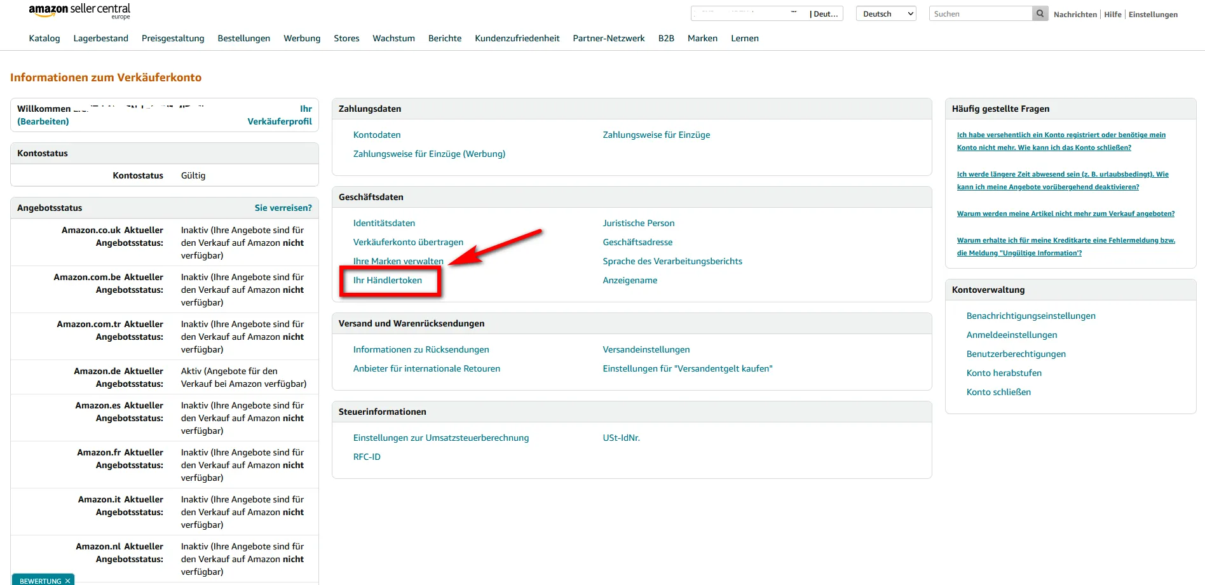Image resolution: width=1205 pixels, height=585 pixels.
Task: Open Ihre Marken verwalten
Action: (x=398, y=261)
